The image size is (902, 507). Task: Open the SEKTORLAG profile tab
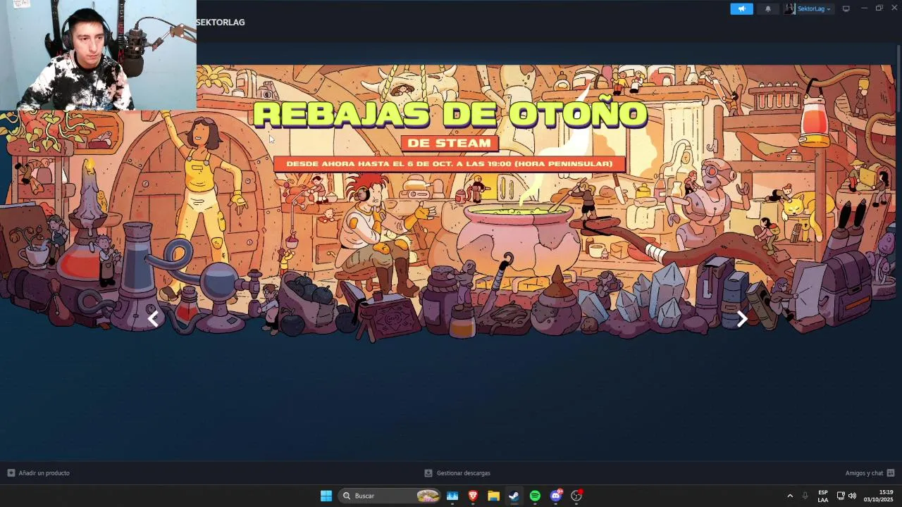click(x=221, y=22)
